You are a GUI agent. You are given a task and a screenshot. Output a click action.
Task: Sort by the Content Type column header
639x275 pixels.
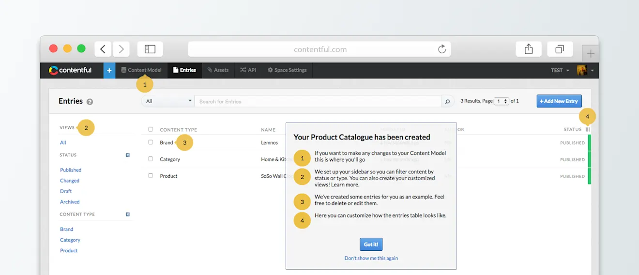(x=178, y=129)
